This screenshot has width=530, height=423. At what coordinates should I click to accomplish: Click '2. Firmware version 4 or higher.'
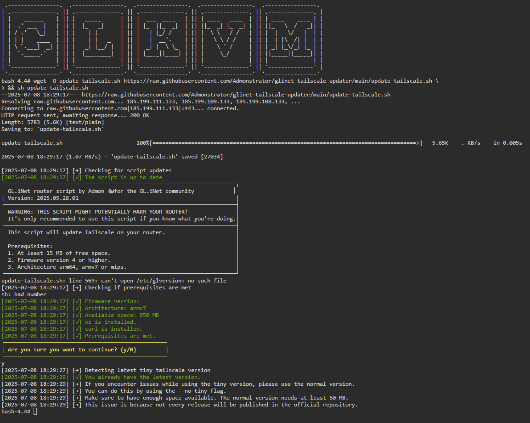tap(59, 260)
